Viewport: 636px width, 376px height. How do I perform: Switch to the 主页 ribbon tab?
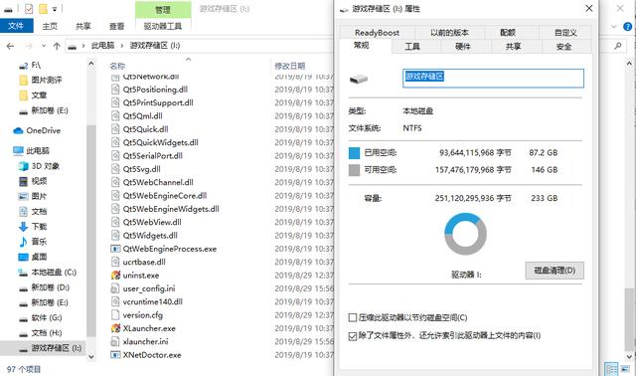pos(50,26)
